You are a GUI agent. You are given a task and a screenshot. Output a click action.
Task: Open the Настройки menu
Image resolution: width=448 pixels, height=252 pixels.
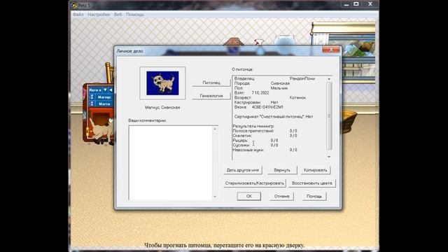click(99, 14)
